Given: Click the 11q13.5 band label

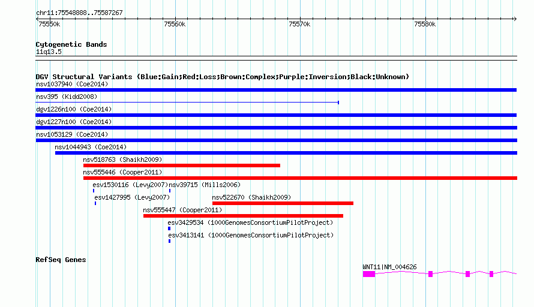Looking at the screenshot, I should click(x=49, y=52).
